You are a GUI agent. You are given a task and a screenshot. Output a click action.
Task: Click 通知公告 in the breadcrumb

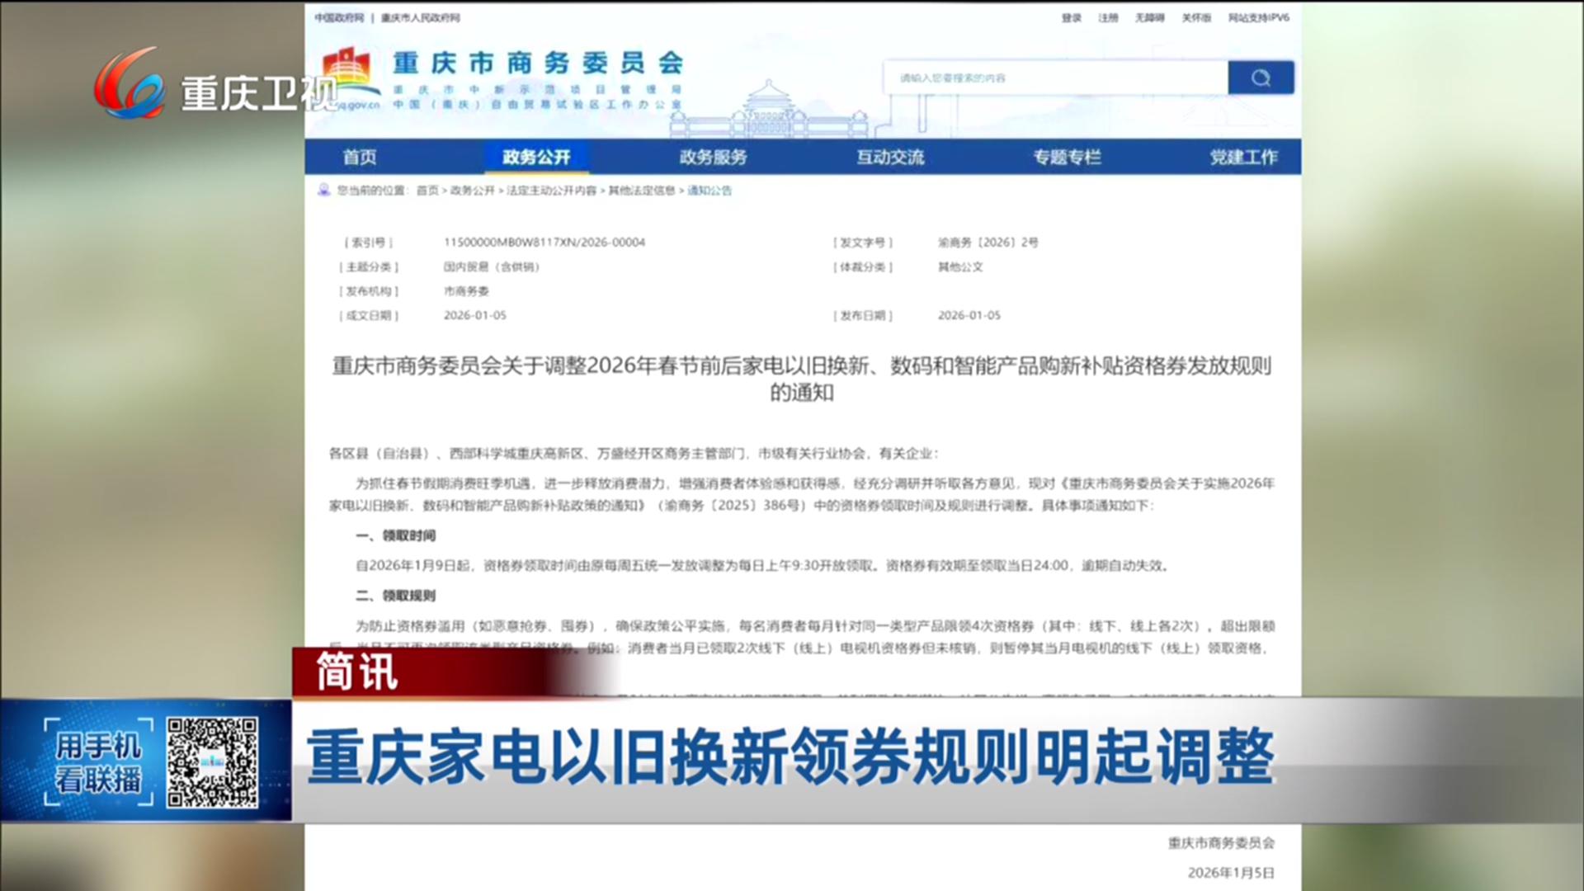(x=709, y=191)
